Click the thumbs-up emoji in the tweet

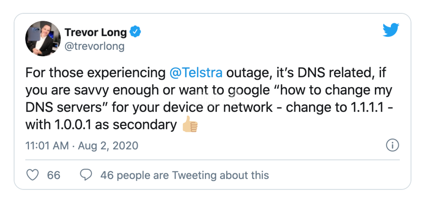pyautogui.click(x=190, y=124)
